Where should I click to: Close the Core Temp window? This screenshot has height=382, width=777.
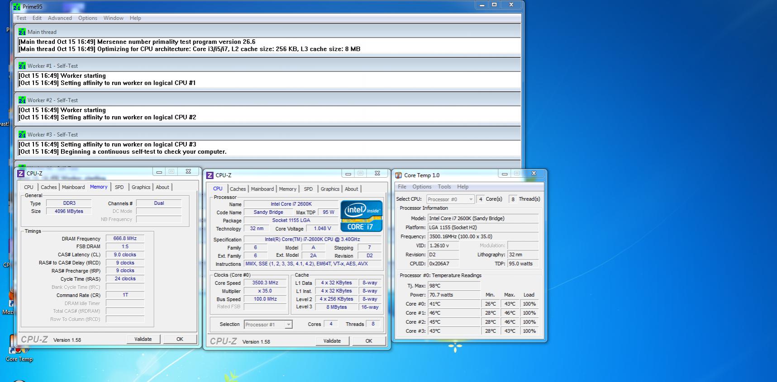(534, 174)
